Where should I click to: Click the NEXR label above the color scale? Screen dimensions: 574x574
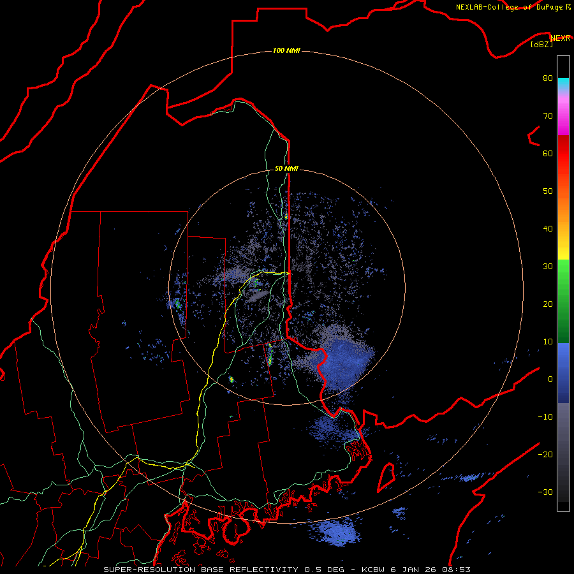[x=561, y=38]
